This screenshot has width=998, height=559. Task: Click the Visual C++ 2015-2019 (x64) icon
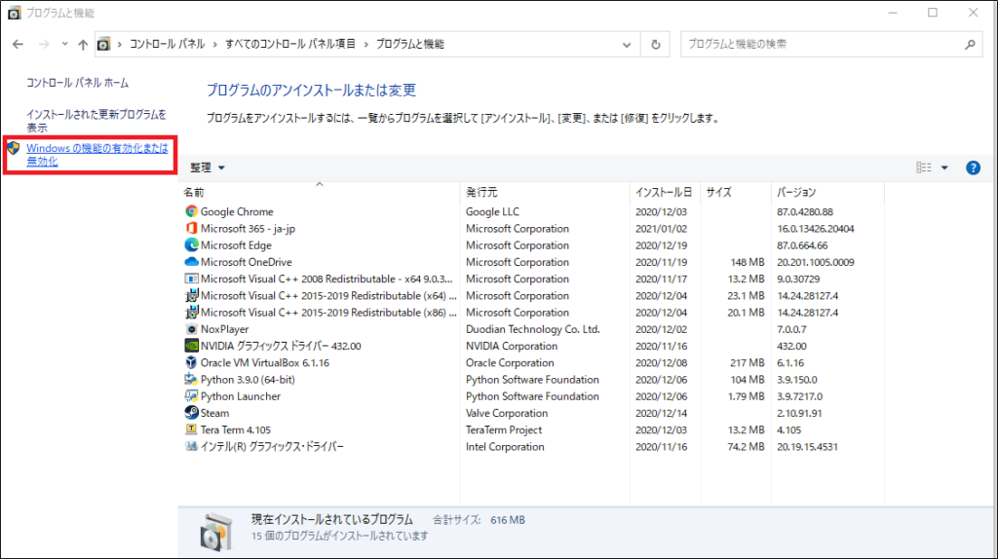191,295
